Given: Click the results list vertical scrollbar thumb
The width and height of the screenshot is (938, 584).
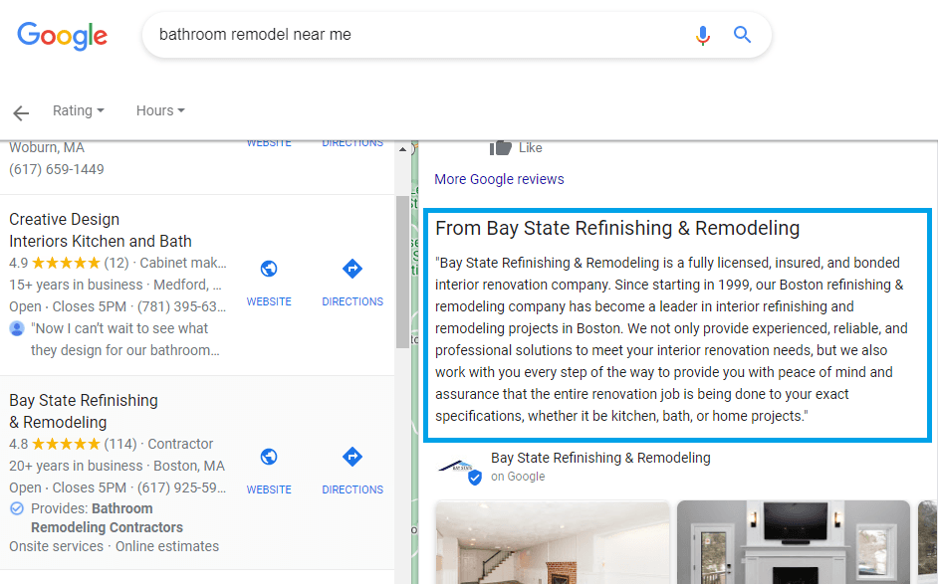Looking at the screenshot, I should 402,272.
